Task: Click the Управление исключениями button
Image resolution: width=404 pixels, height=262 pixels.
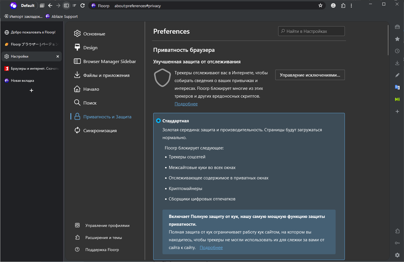Action: 310,75
